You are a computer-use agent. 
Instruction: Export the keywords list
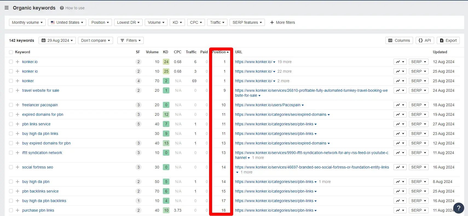click(448, 40)
